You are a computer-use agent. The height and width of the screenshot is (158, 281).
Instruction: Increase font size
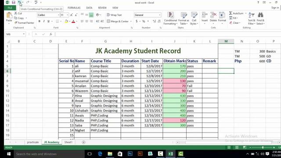[72, 15]
